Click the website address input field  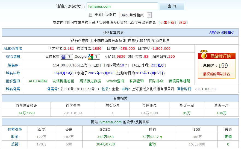click(x=122, y=6)
